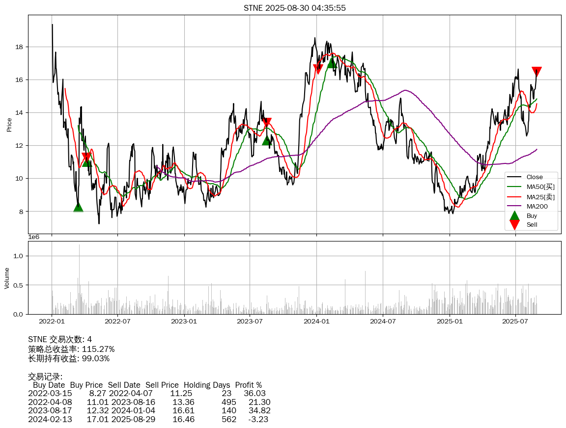This screenshot has height=428, width=566.
Task: Click the green buy marker near August 2023
Action: click(267, 140)
